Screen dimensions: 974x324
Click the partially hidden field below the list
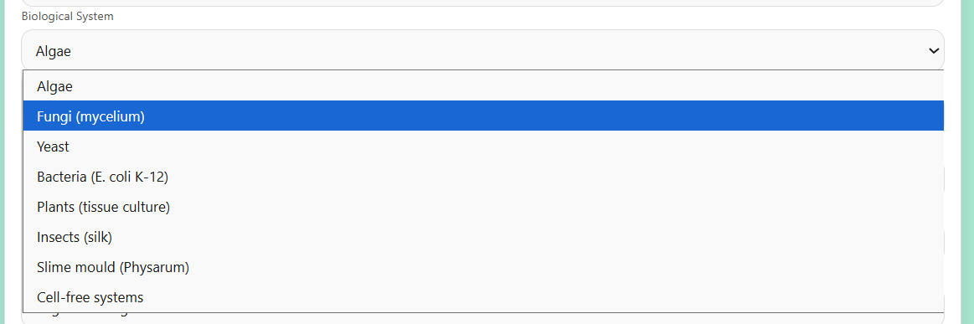pos(482,318)
